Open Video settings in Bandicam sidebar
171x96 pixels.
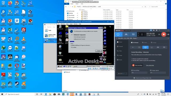[x=119, y=51]
